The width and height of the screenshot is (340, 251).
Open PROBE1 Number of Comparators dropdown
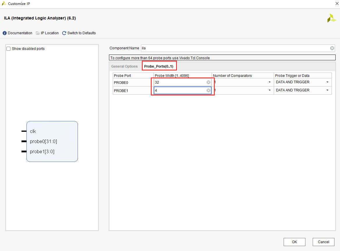coord(269,90)
